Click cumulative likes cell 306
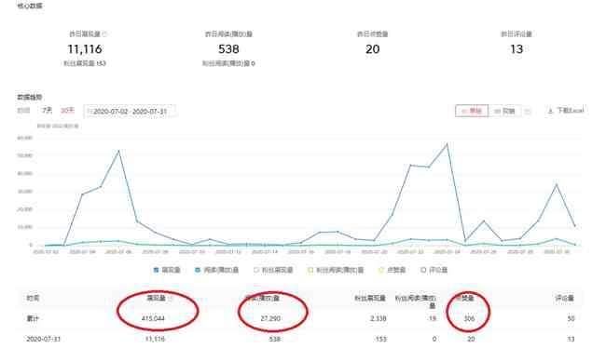The height and width of the screenshot is (348, 606). click(x=469, y=318)
